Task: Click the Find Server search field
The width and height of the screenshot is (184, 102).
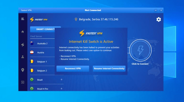Action: (x=42, y=37)
